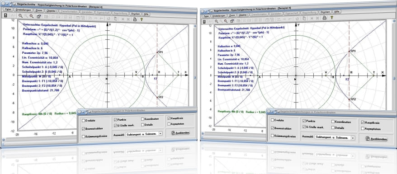Enable Asymptoten checkbox in left dialog
This screenshot has width=397, height=174.
click(169, 124)
